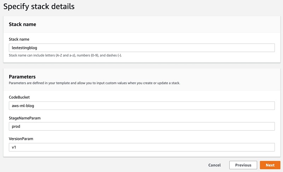
Task: Click the Parameters description text
Action: coord(94,83)
